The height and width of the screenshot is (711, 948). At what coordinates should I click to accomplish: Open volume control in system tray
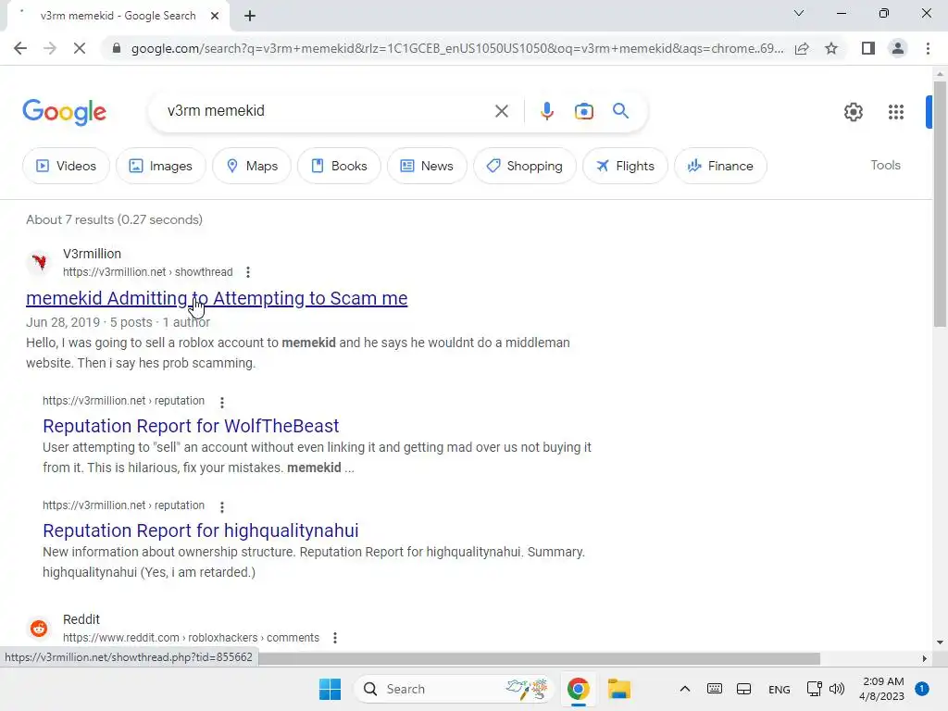[x=837, y=689]
